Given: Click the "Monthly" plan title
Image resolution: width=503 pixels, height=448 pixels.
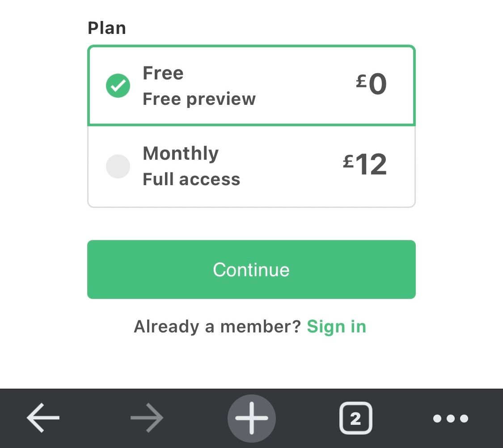Looking at the screenshot, I should [181, 153].
